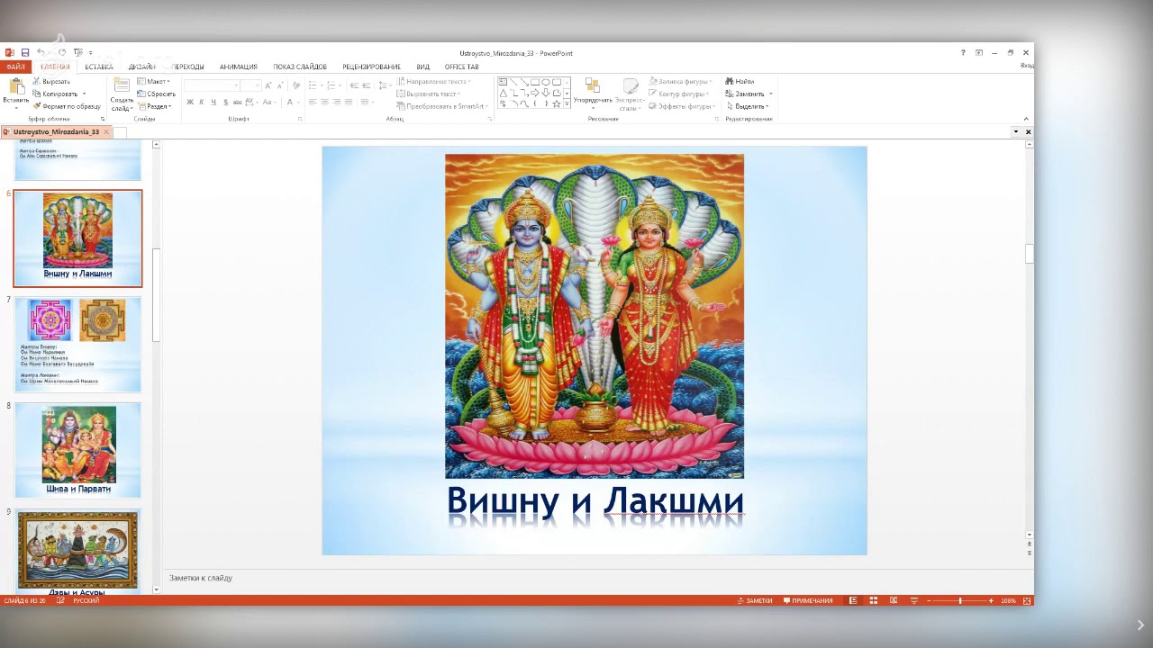Switch to ВСТАВКА ribbon tab
Screen dimensions: 1153x648
[99, 67]
